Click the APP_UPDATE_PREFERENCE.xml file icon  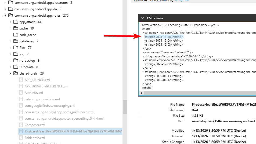pyautogui.click(x=21, y=86)
